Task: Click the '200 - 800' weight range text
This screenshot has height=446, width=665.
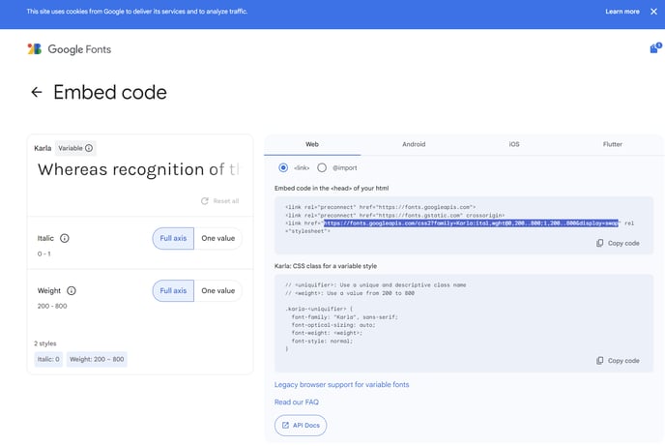Action: click(52, 306)
